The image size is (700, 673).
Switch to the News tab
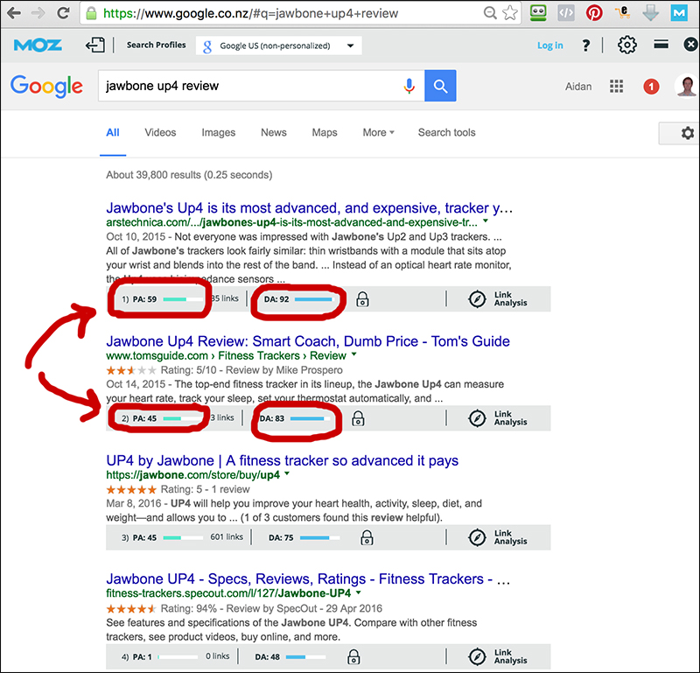tap(274, 133)
